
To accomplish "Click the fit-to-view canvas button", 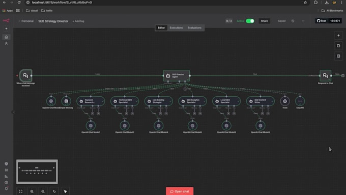I will (21, 191).
